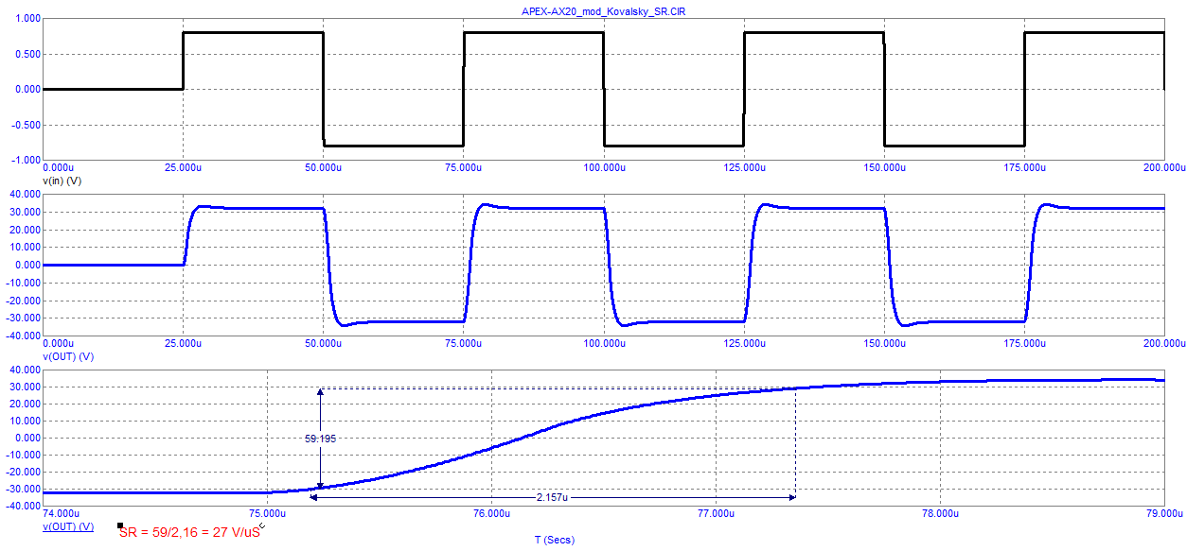The width and height of the screenshot is (1187, 551).
Task: Click 79.000u on the bottom plot time axis
Action: [1163, 514]
